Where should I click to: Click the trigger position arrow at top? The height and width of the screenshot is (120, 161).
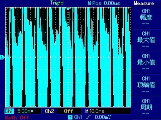pos(68,9)
